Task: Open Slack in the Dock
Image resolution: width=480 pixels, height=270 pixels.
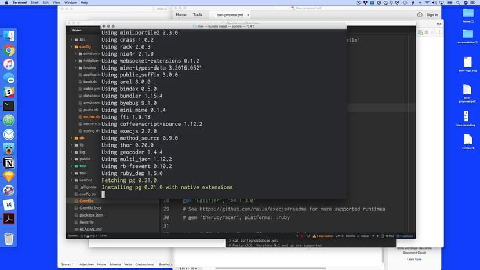Action: (9, 92)
